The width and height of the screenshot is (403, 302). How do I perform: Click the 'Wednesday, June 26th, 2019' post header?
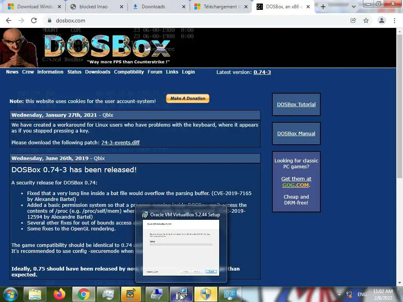click(x=135, y=158)
